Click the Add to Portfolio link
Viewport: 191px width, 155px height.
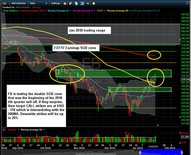[x=23, y=7]
